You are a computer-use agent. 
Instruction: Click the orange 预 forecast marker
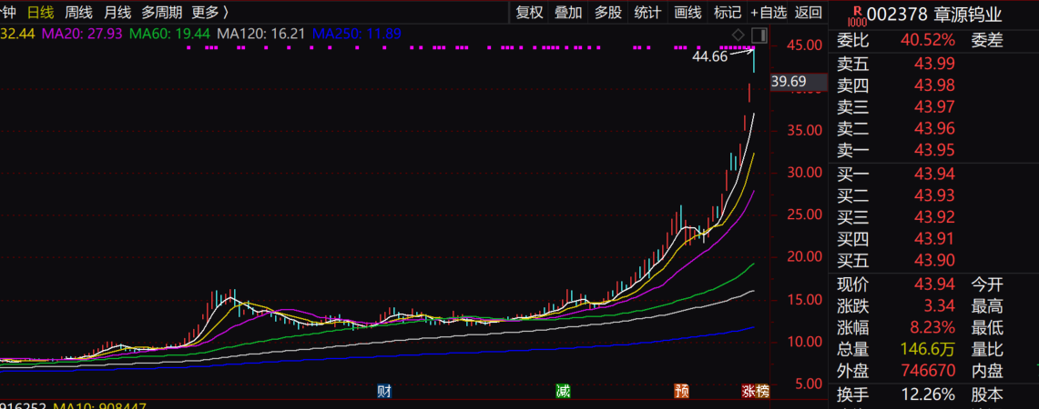pos(681,392)
